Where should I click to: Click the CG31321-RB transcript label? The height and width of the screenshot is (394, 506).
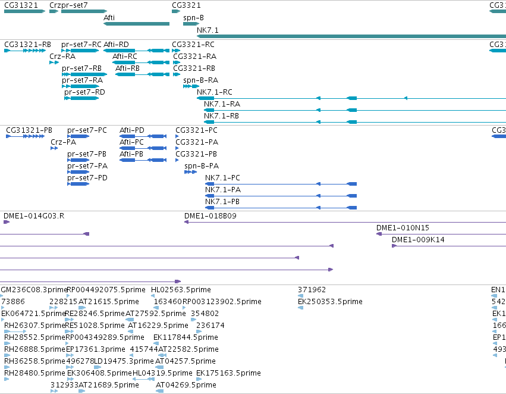tap(27, 44)
